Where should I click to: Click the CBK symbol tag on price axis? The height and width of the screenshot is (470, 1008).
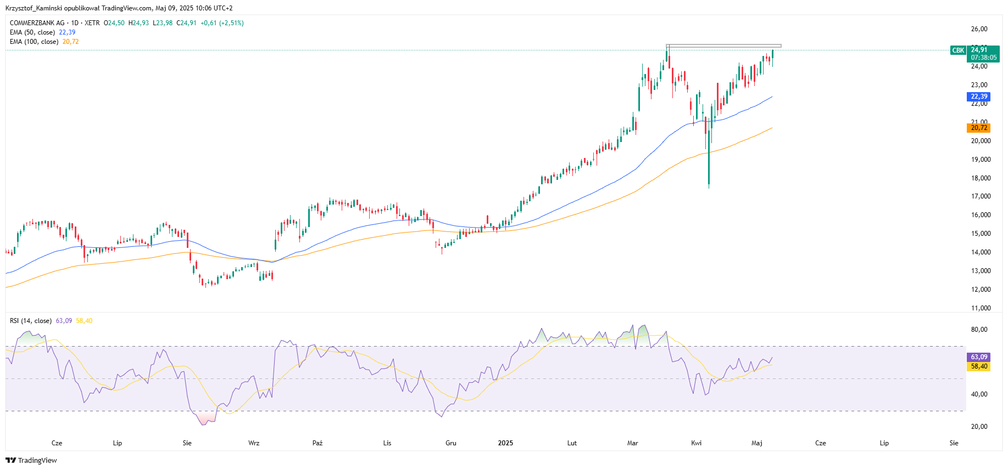click(x=958, y=50)
